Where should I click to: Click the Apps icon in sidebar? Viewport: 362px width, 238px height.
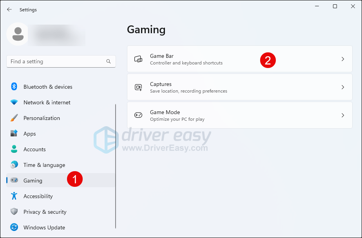(14, 134)
